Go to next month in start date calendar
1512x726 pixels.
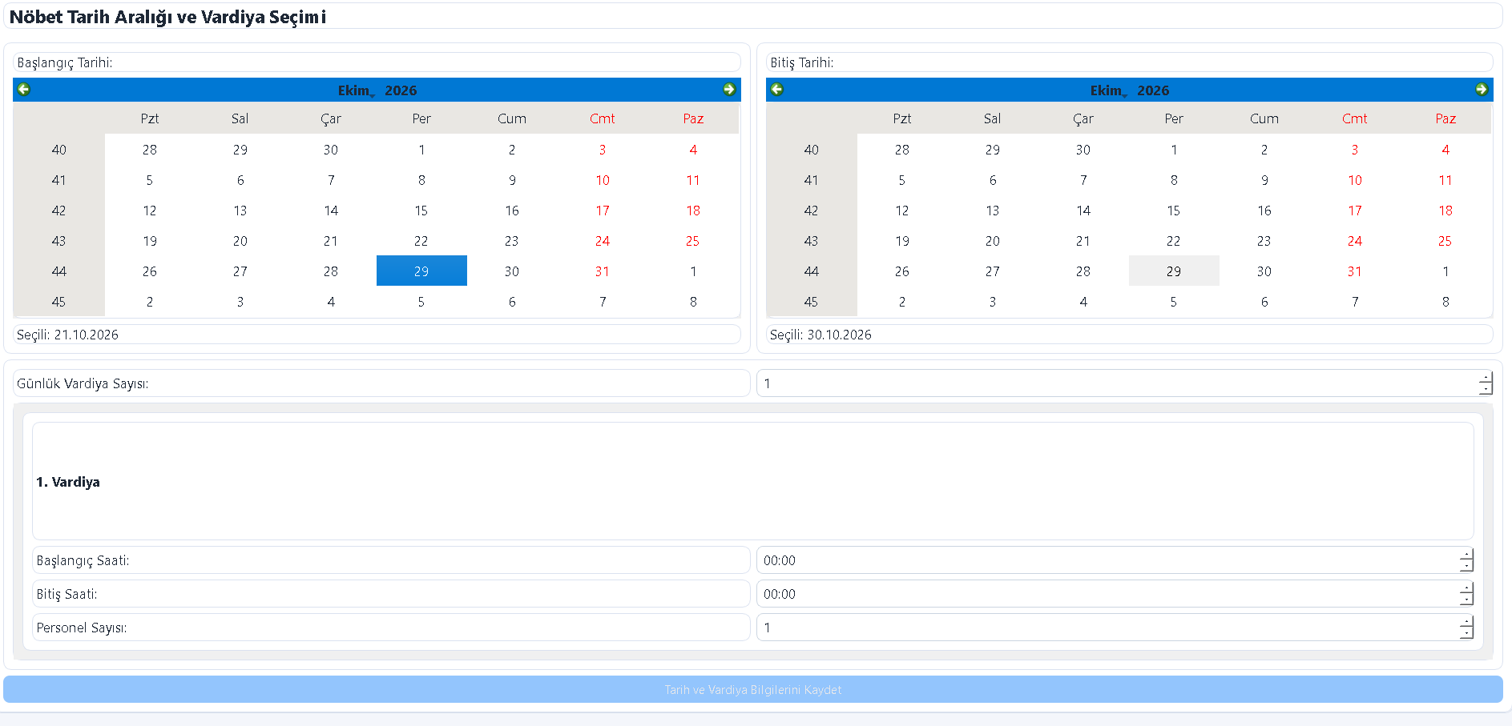(x=729, y=89)
